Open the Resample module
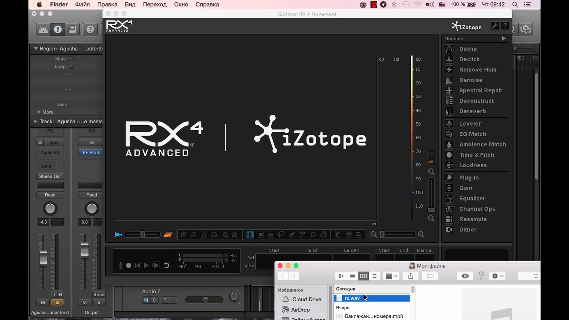The height and width of the screenshot is (320, 569). point(473,219)
